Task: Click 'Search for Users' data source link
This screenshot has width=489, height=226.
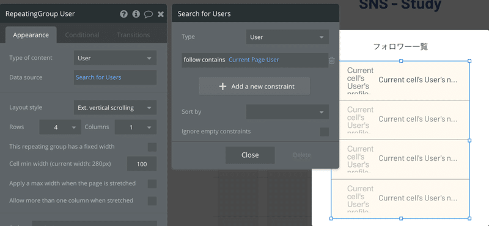Action: pos(98,77)
